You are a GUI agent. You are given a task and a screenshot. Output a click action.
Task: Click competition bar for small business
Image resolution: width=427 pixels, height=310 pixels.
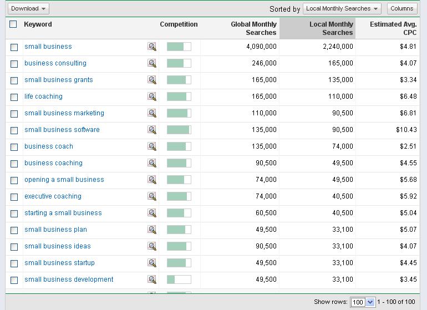pyautogui.click(x=179, y=47)
